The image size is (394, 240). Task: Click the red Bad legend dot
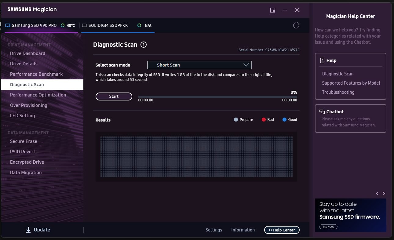click(x=264, y=120)
